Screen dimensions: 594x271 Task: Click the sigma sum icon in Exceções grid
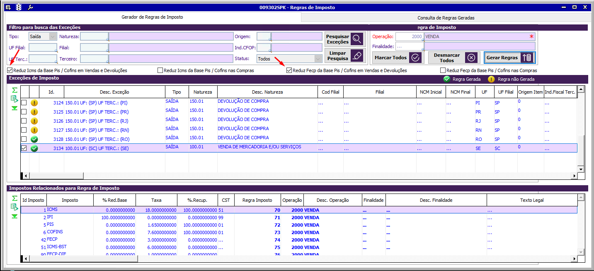pyautogui.click(x=15, y=90)
